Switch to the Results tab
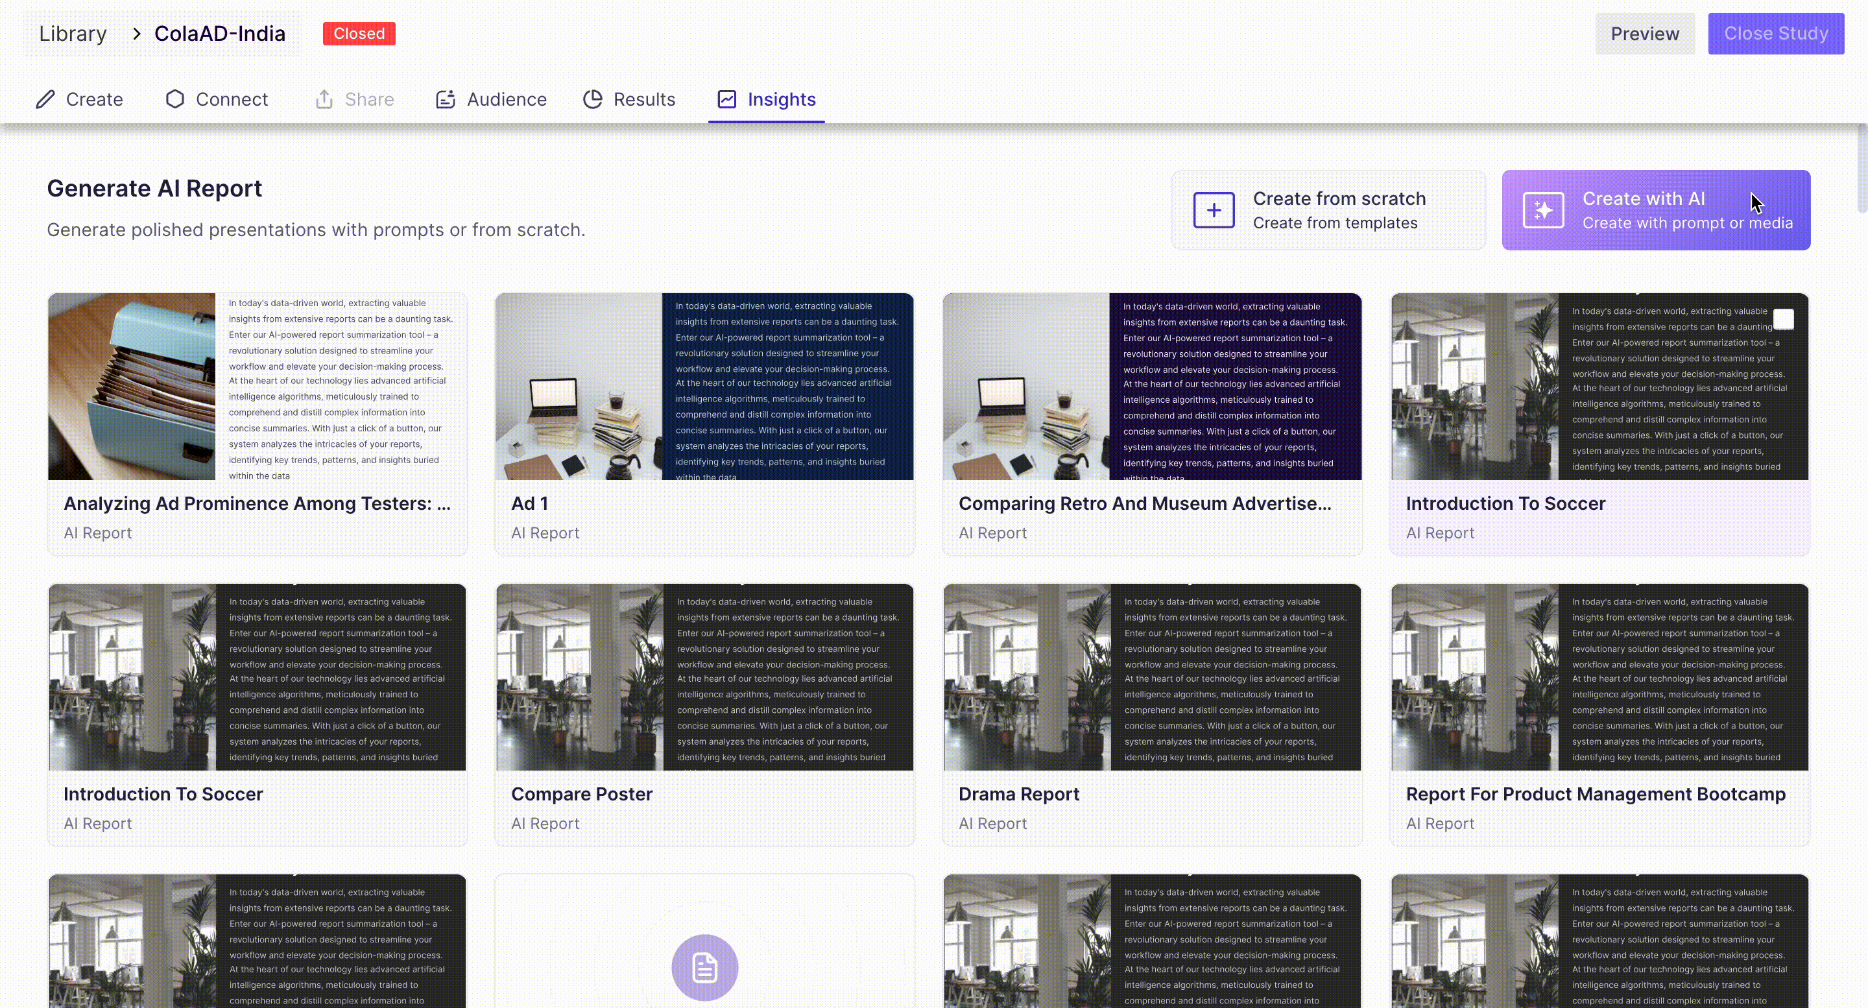The image size is (1868, 1008). click(x=629, y=99)
